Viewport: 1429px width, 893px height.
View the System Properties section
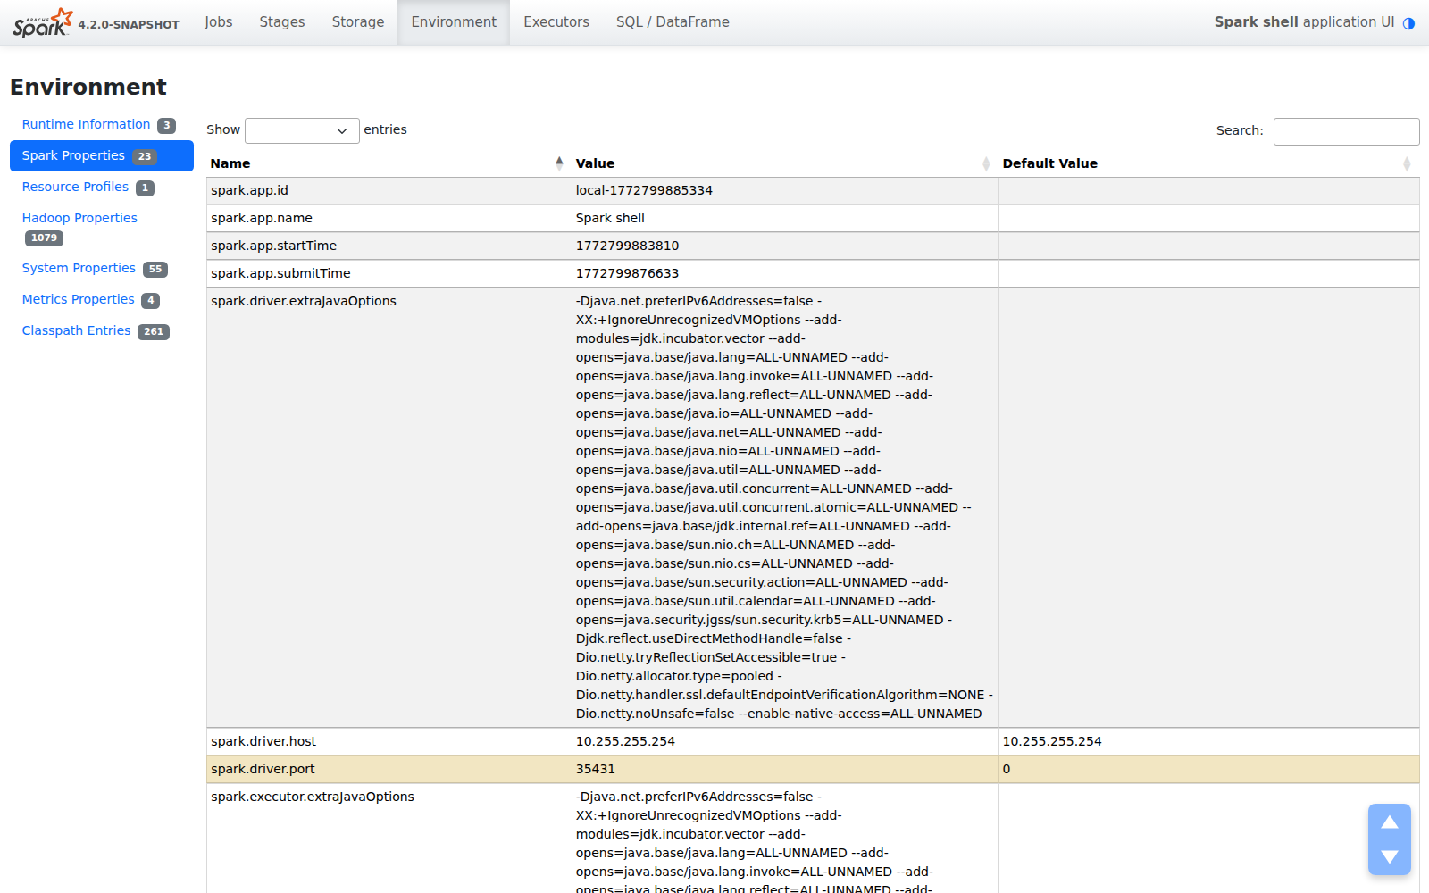click(x=79, y=268)
